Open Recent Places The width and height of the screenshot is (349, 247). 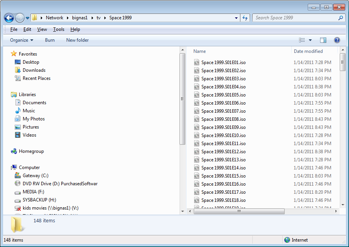point(37,78)
